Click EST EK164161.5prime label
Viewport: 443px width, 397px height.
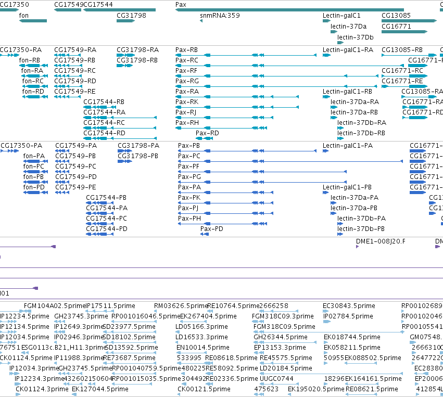click(373, 379)
